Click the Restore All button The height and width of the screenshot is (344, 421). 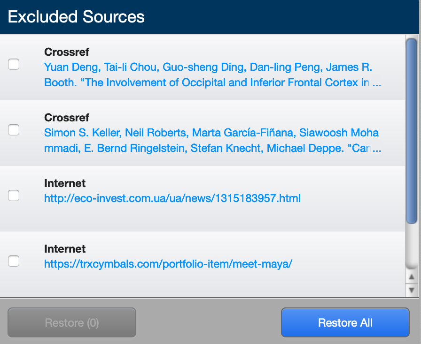(x=345, y=322)
